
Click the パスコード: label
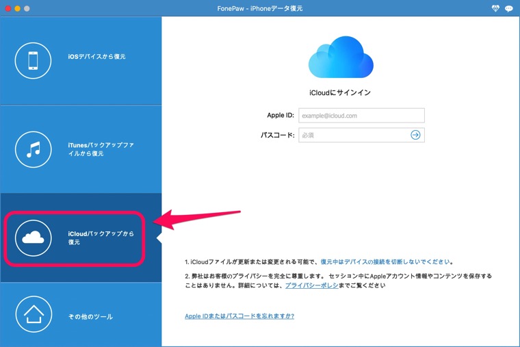(278, 135)
